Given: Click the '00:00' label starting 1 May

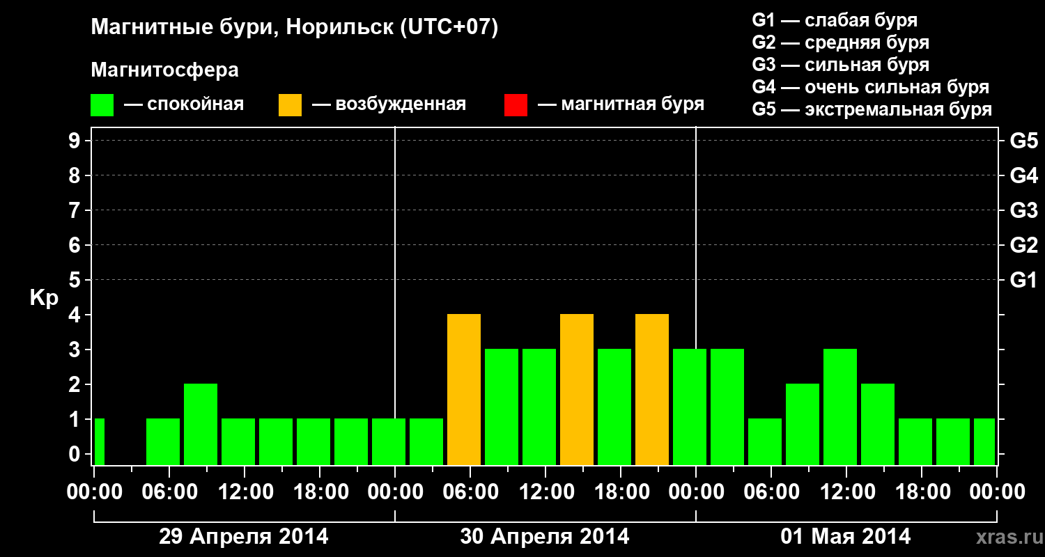Looking at the screenshot, I should [696, 492].
